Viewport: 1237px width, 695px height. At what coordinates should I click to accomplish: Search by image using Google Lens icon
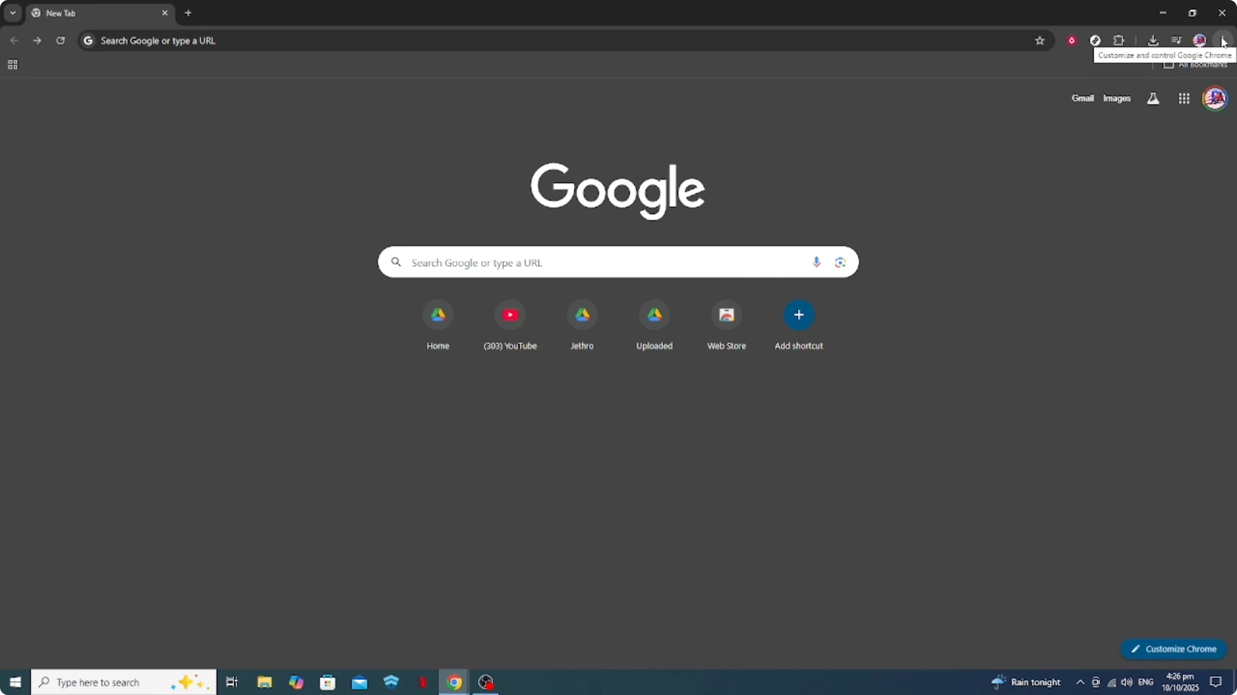click(x=840, y=262)
